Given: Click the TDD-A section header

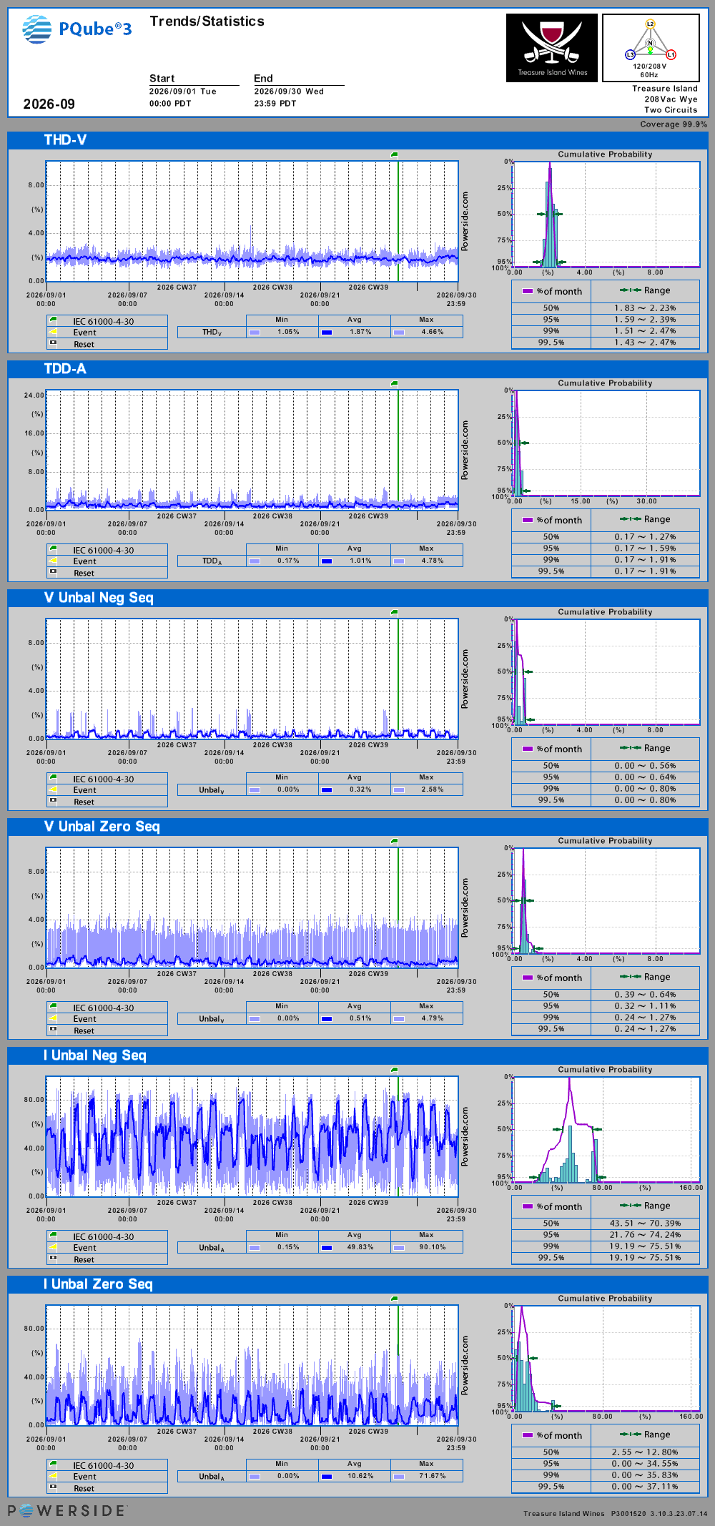Looking at the screenshot, I should [357, 369].
